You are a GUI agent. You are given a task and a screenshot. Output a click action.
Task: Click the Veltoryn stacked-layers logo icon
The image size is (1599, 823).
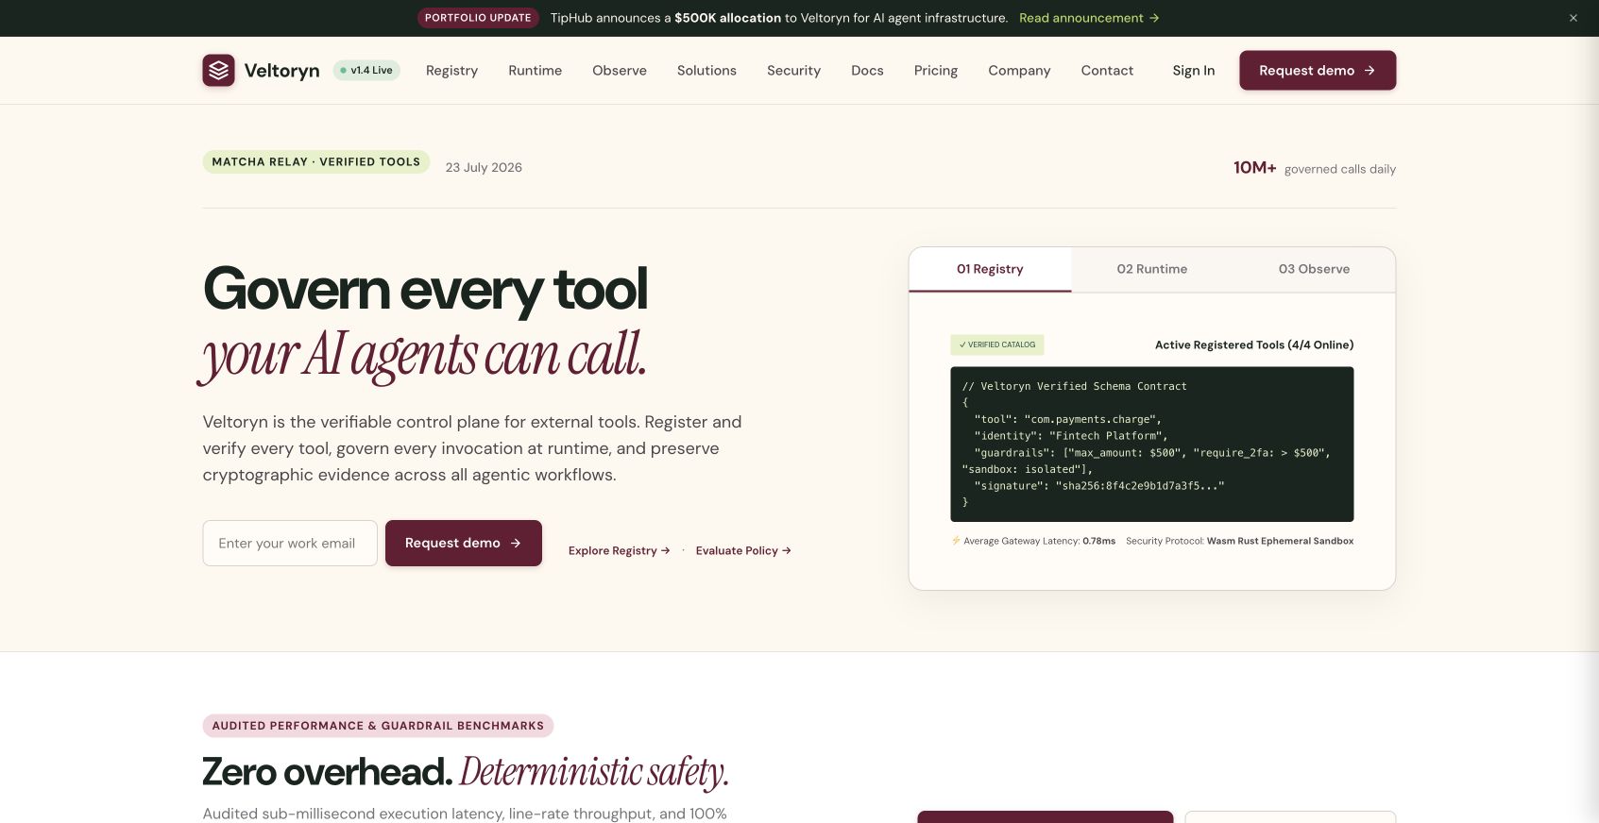(x=218, y=70)
